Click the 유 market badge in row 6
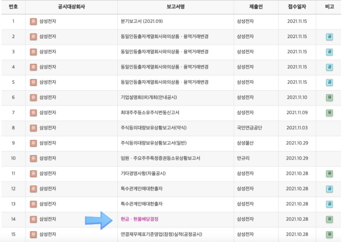Screen dimensions: 341x242 click(33, 97)
